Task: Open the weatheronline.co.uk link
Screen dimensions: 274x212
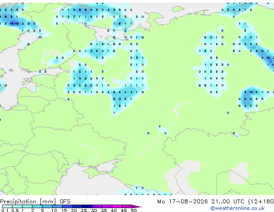Action: pyautogui.click(x=238, y=209)
